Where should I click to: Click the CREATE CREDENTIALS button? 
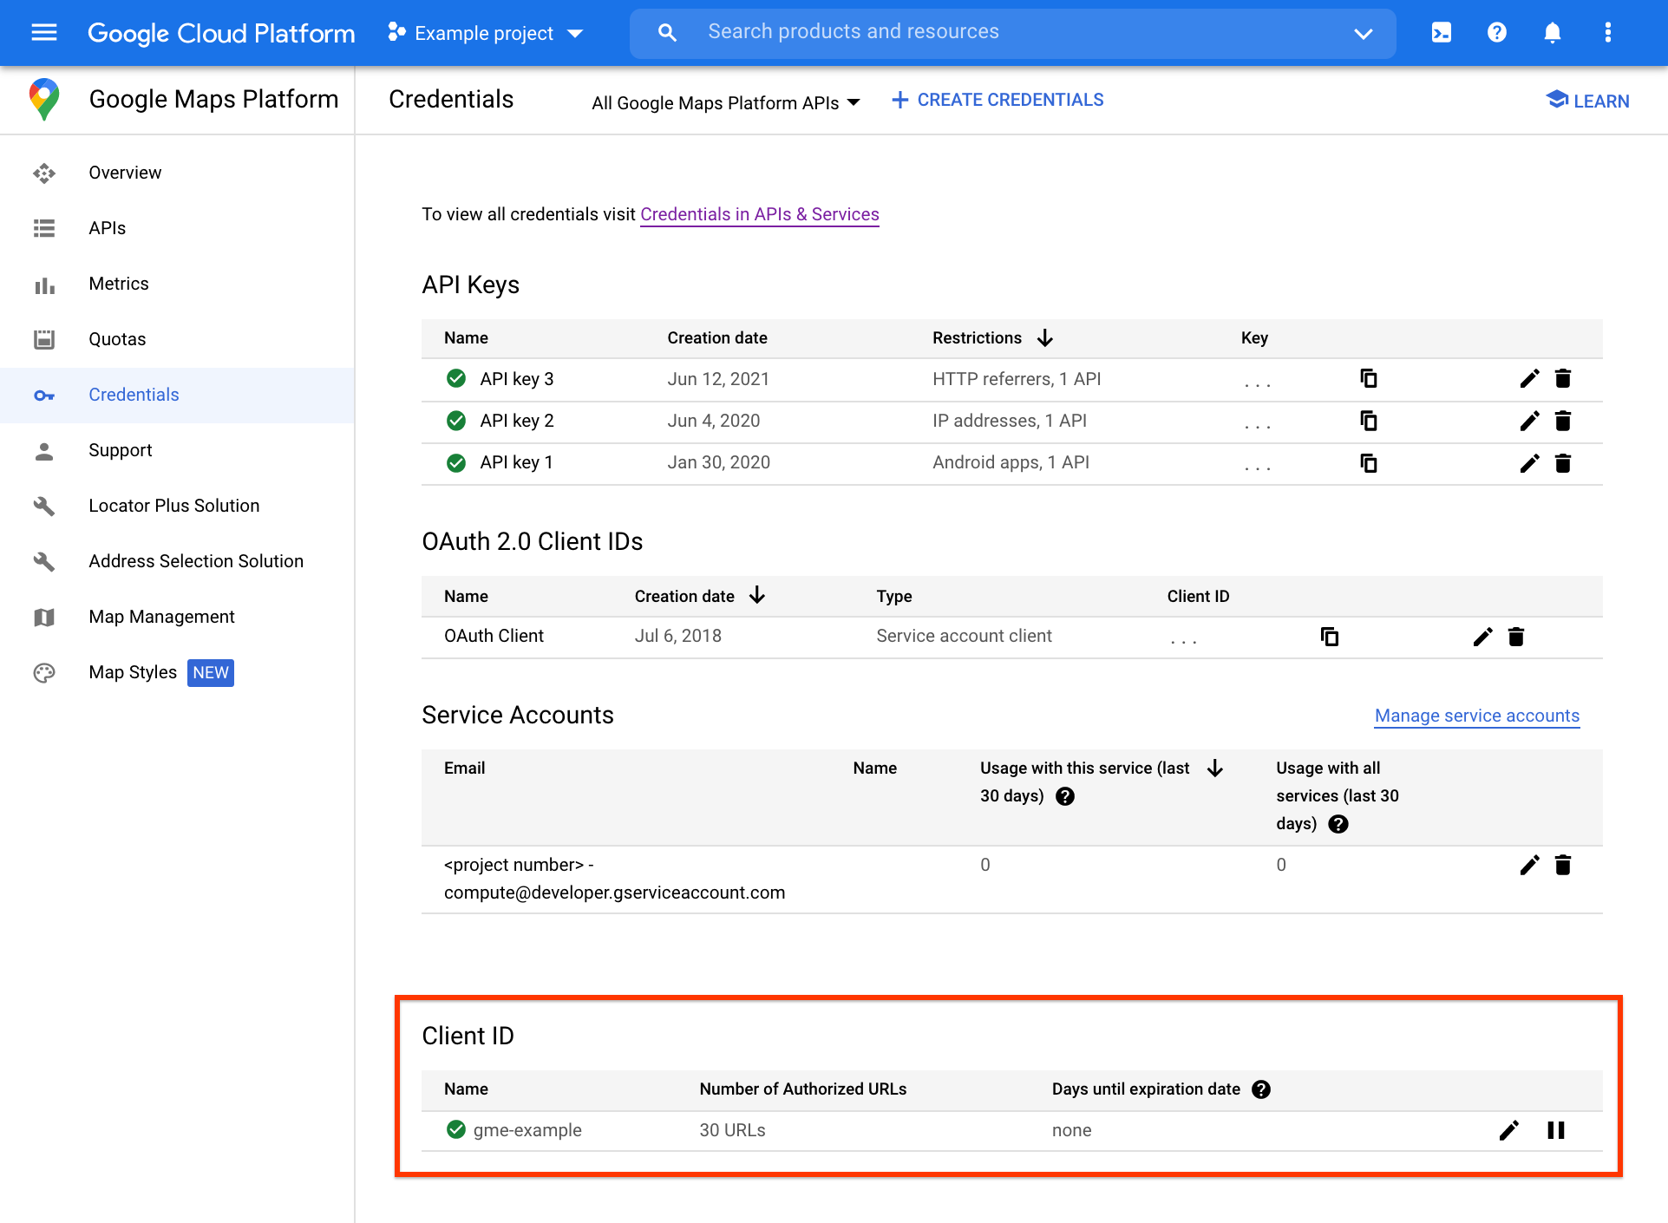pos(998,100)
